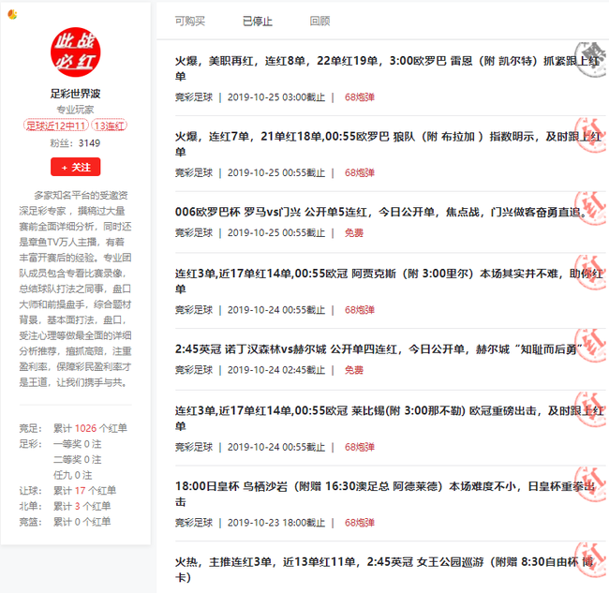
Task: Click the 68炮弹 price on the 鸟栖沙岩 entry
Action: pyautogui.click(x=360, y=523)
